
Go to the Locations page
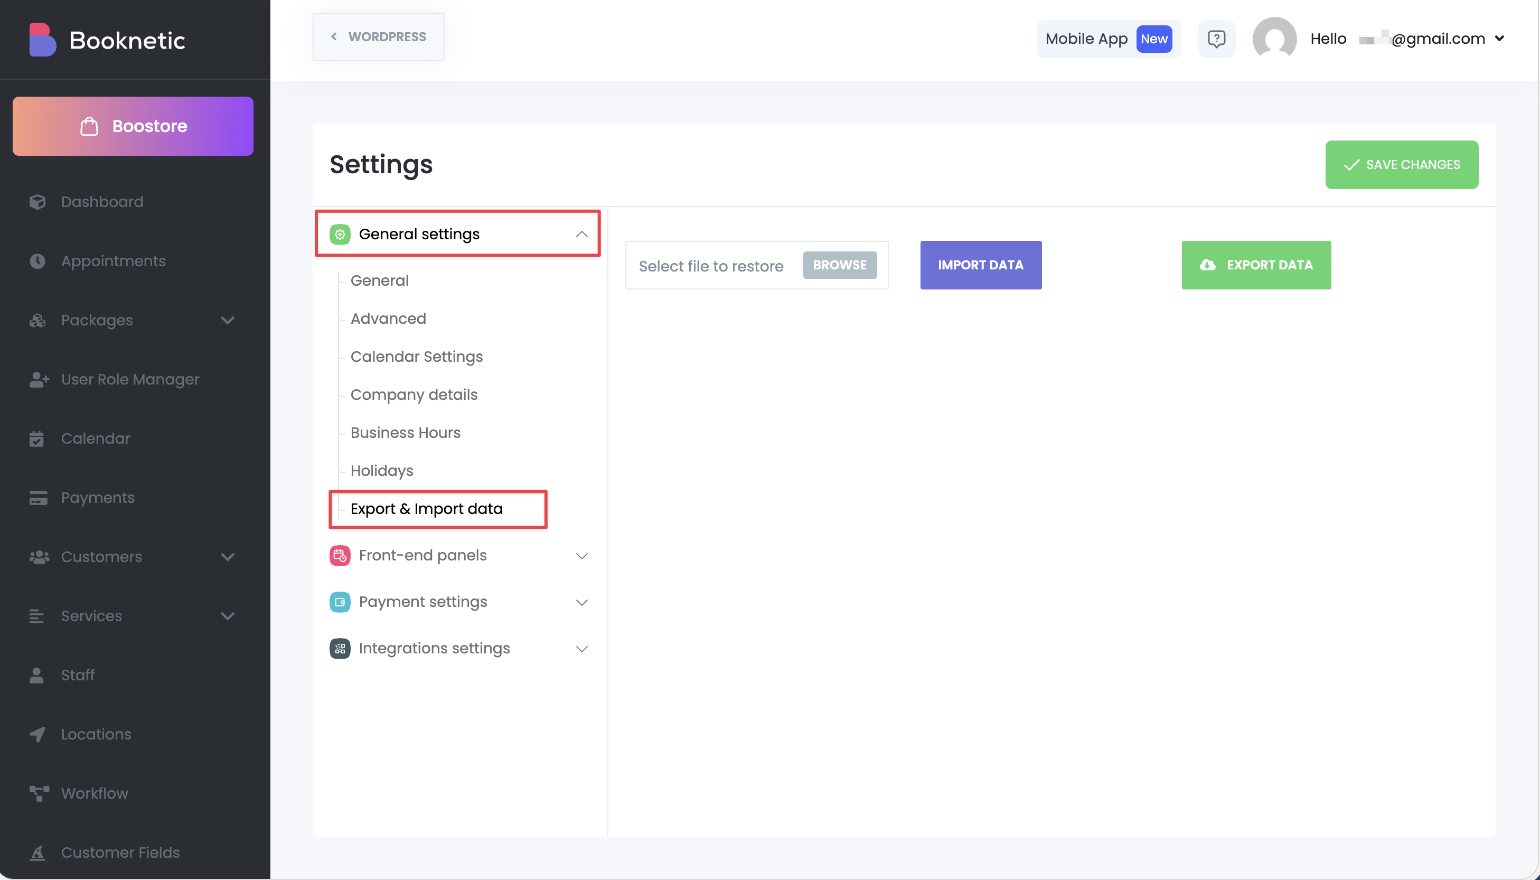96,734
